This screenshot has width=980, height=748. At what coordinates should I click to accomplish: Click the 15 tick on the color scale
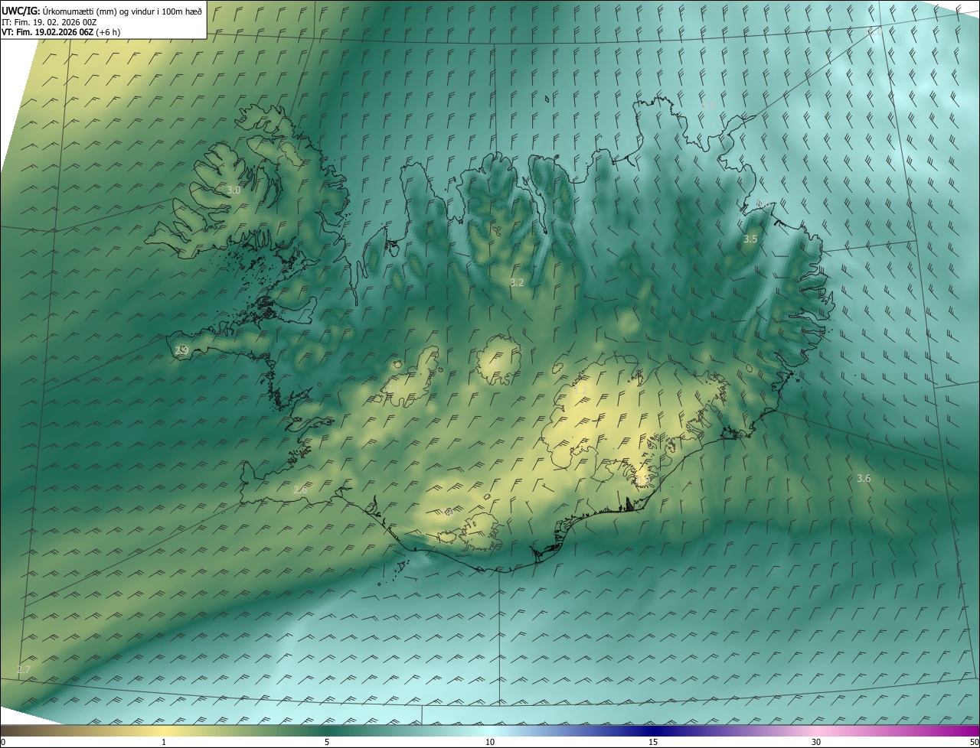click(653, 742)
